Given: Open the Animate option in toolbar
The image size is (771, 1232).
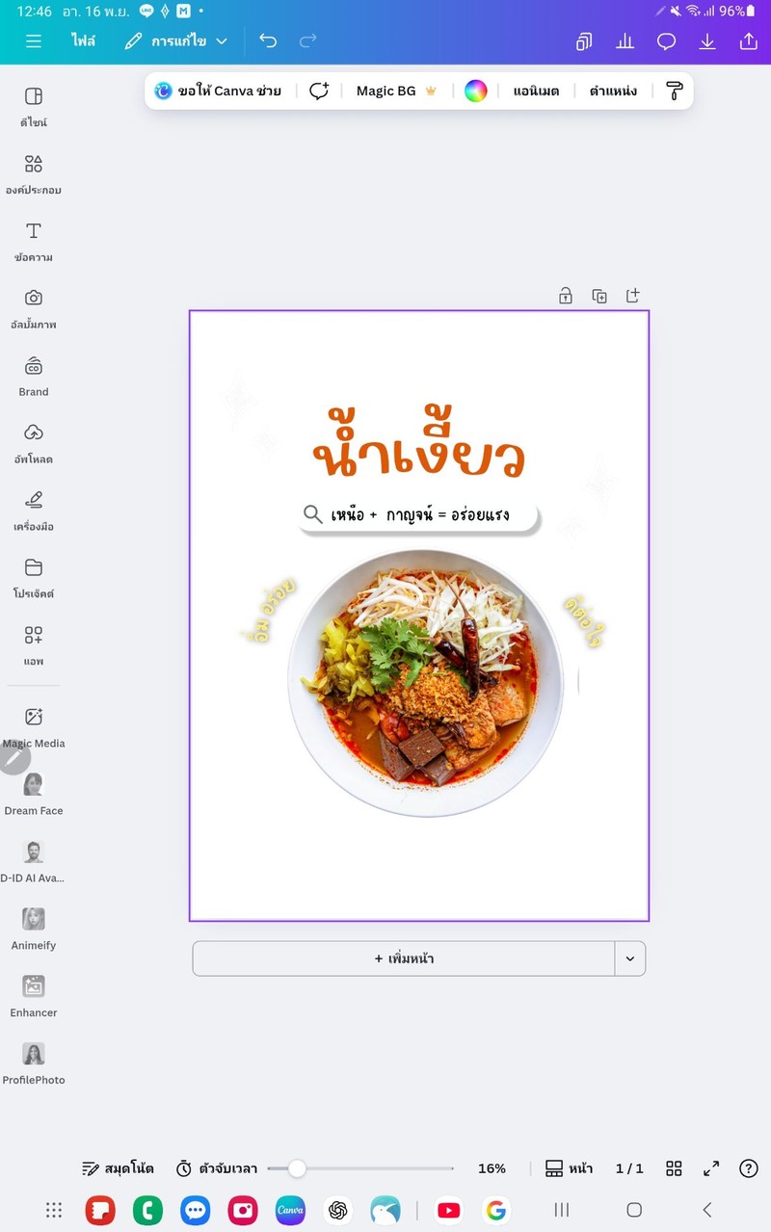Looking at the screenshot, I should tap(536, 91).
